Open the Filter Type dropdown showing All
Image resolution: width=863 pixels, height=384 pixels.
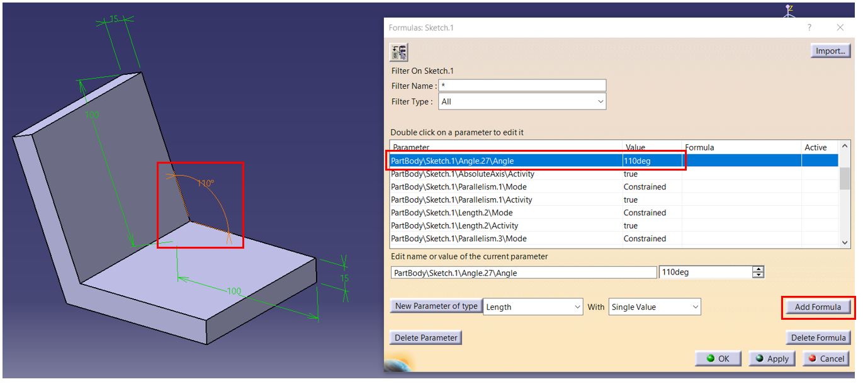[x=600, y=101]
